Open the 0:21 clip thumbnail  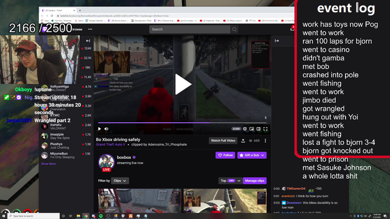pos(140,201)
